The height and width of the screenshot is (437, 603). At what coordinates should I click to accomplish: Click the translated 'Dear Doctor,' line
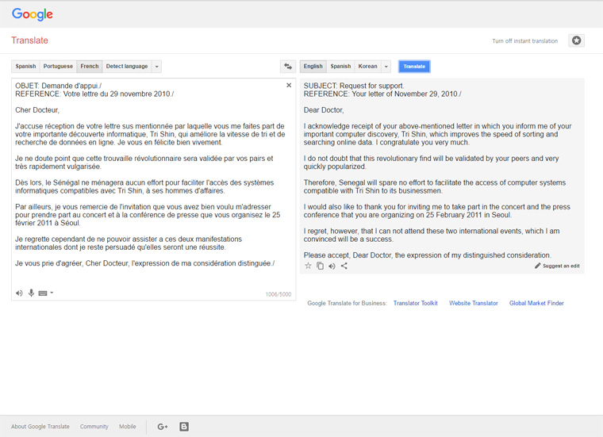click(x=324, y=110)
